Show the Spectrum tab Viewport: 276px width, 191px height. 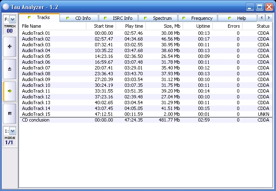[158, 18]
